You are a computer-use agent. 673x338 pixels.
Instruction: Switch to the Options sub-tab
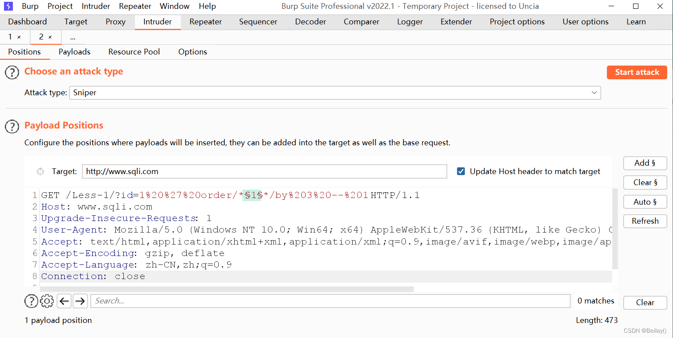193,52
